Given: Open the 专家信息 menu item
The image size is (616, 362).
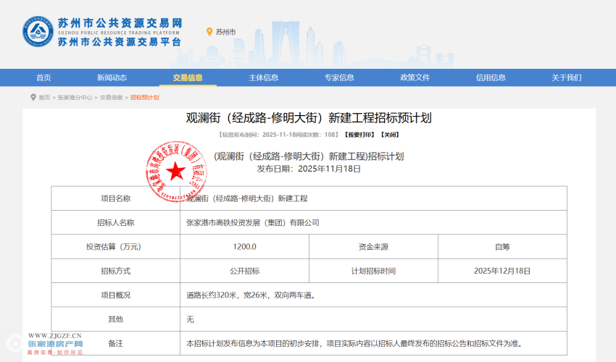Looking at the screenshot, I should tap(339, 77).
